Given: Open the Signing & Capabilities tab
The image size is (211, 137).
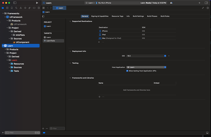Looking at the screenshot, I should tap(100, 16).
